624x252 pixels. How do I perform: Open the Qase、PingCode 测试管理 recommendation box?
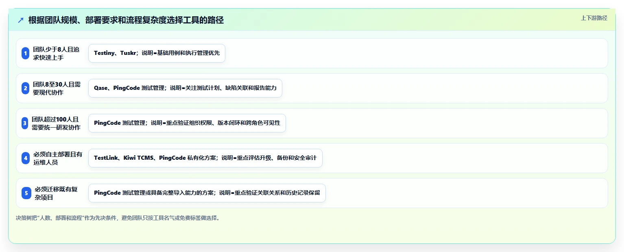[x=185, y=88]
